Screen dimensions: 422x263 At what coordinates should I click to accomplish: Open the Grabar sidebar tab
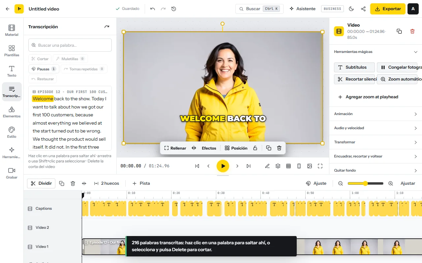(12, 173)
